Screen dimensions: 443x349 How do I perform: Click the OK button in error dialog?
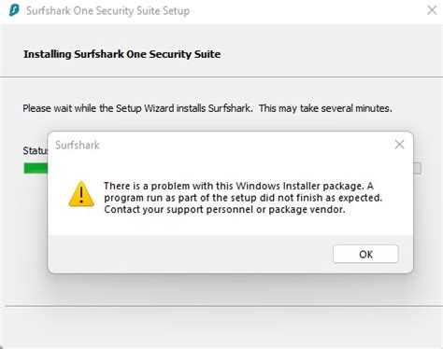point(365,254)
